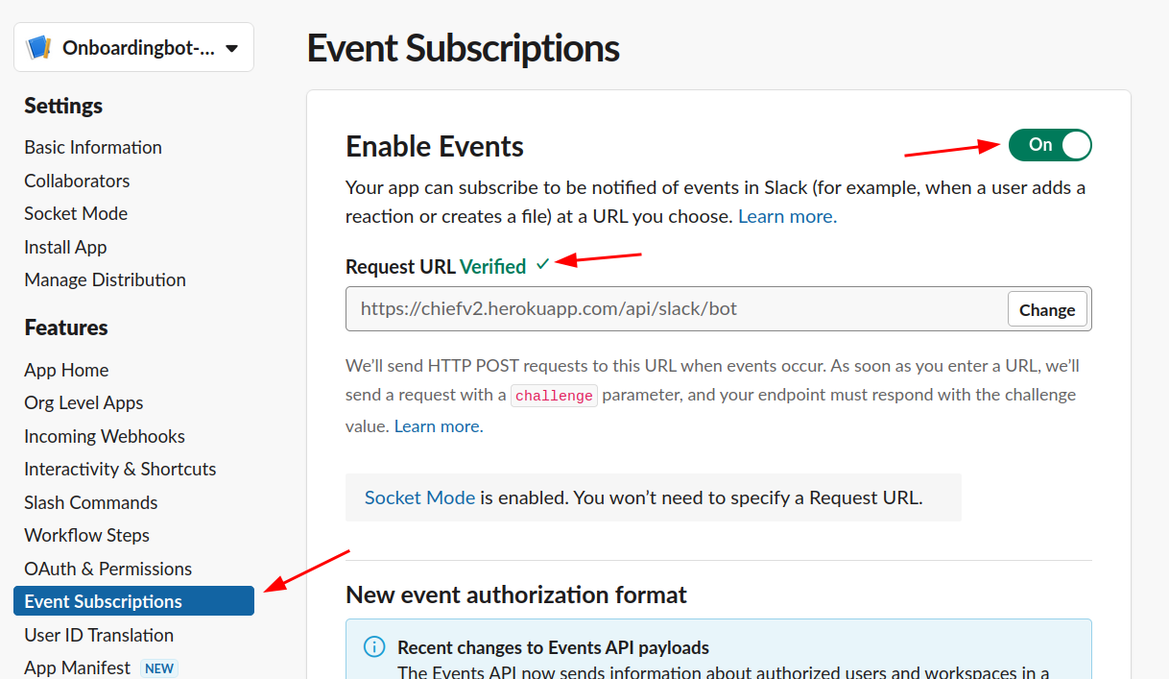1169x679 pixels.
Task: Click the Change button for Request URL
Action: [1046, 308]
